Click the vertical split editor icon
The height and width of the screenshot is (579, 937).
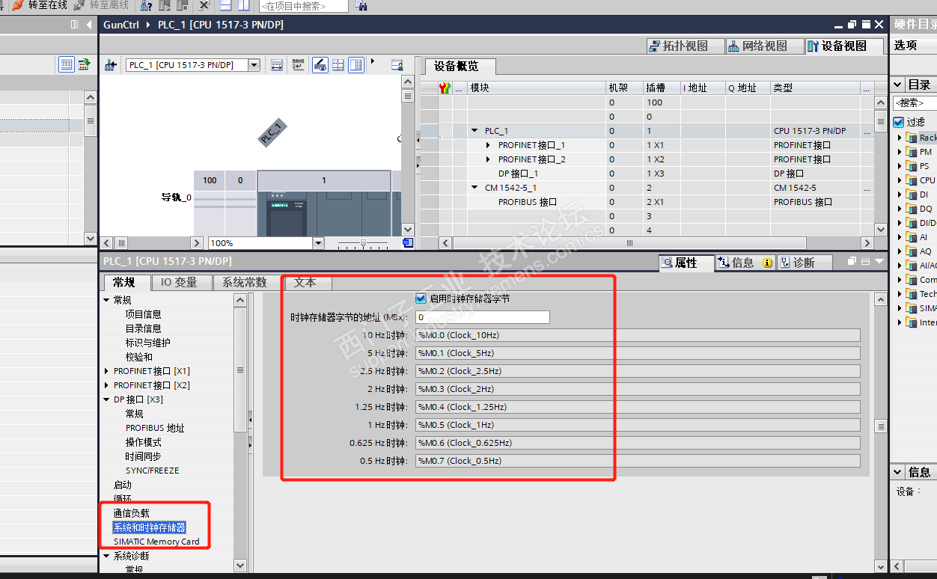[x=244, y=5]
